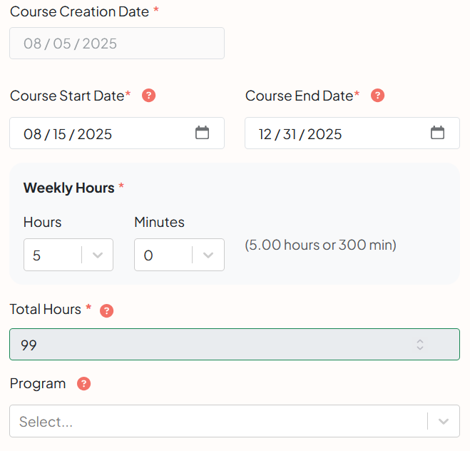Open the Course Start Date calendar picker
The height and width of the screenshot is (451, 470).
202,133
